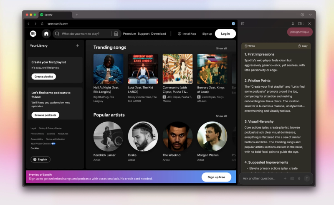Click plus icon in Your Library
The image size is (334, 205).
click(78, 46)
